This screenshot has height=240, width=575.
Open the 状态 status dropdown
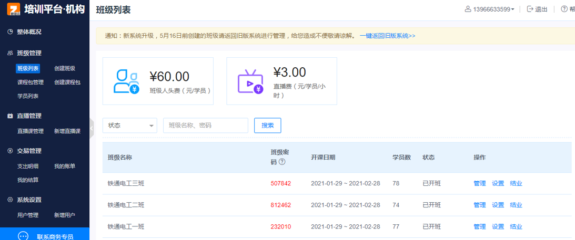pos(129,126)
